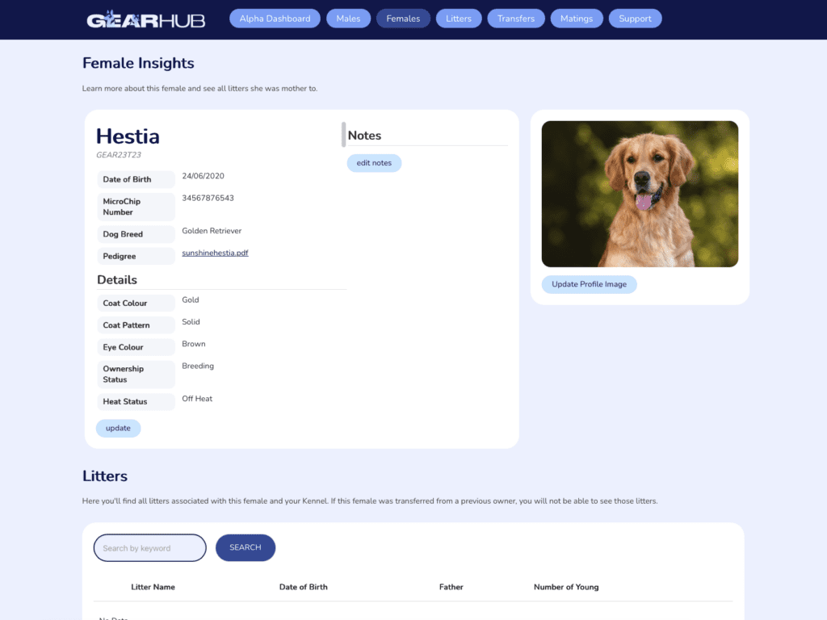Click the Details section heading
The width and height of the screenshot is (827, 620).
coord(117,280)
